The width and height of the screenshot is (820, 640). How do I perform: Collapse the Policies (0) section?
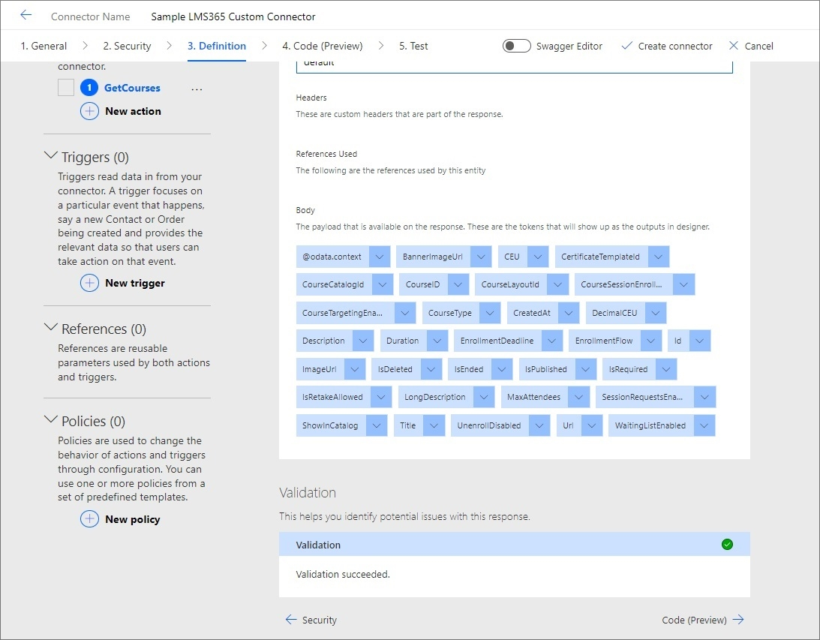[51, 420]
